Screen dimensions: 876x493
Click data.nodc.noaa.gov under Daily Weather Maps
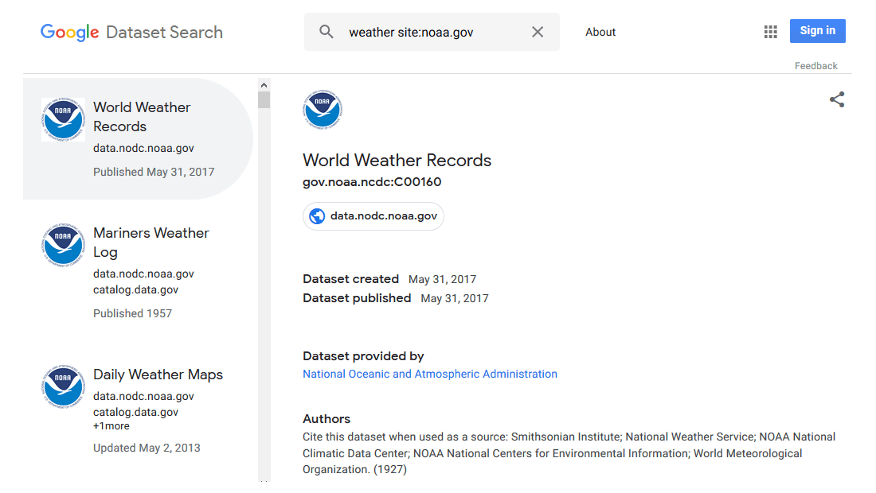(143, 397)
